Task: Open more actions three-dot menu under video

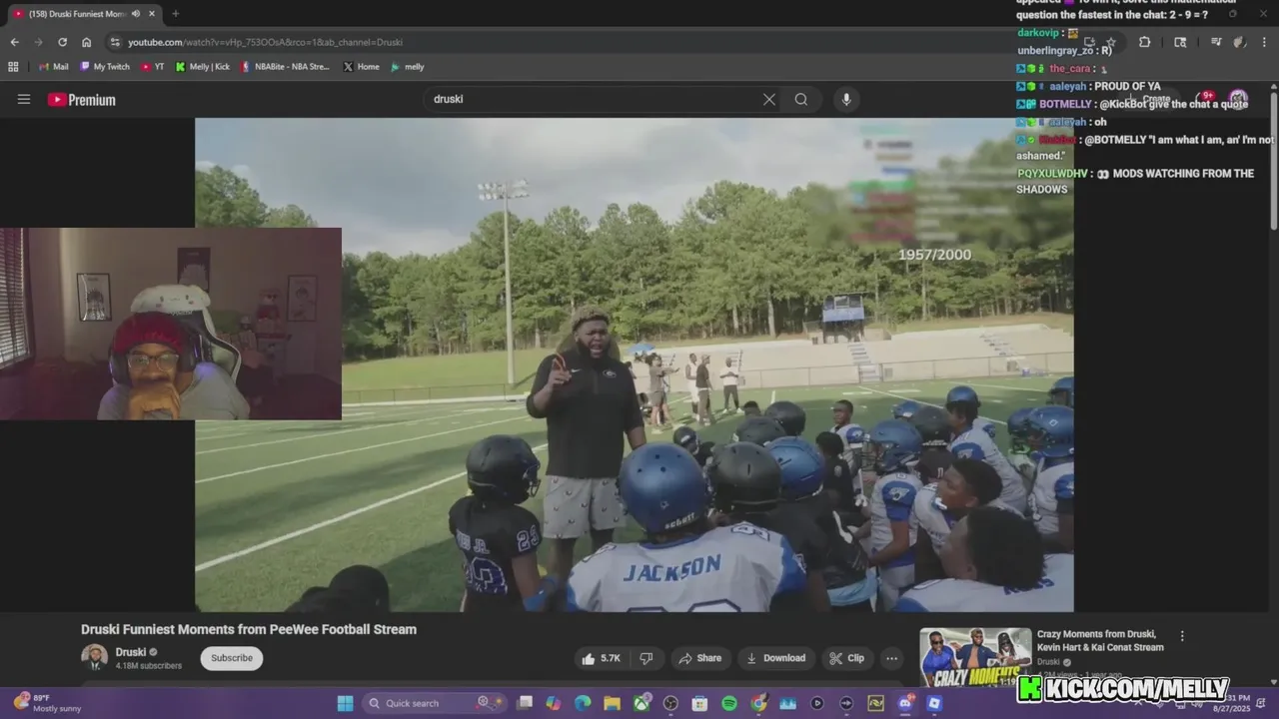Action: pyautogui.click(x=891, y=658)
